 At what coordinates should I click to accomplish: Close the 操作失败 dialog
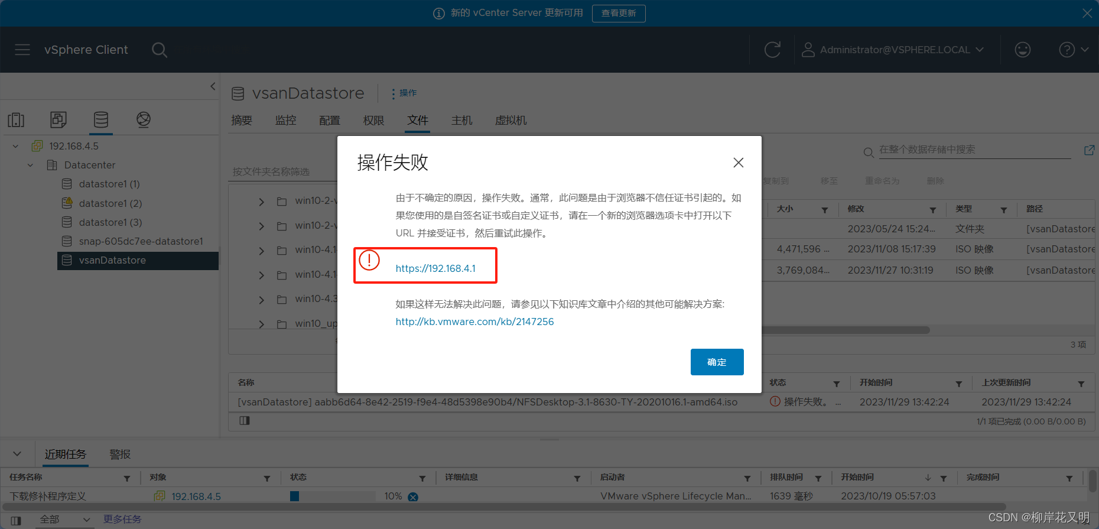(x=739, y=163)
